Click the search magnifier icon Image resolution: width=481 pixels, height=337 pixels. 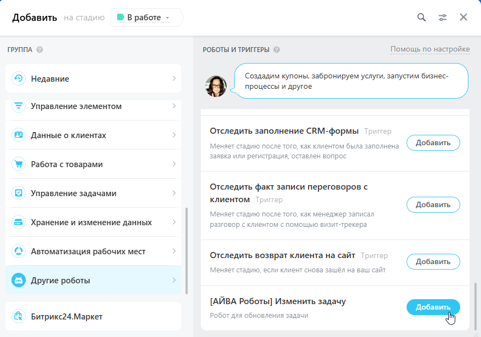421,17
